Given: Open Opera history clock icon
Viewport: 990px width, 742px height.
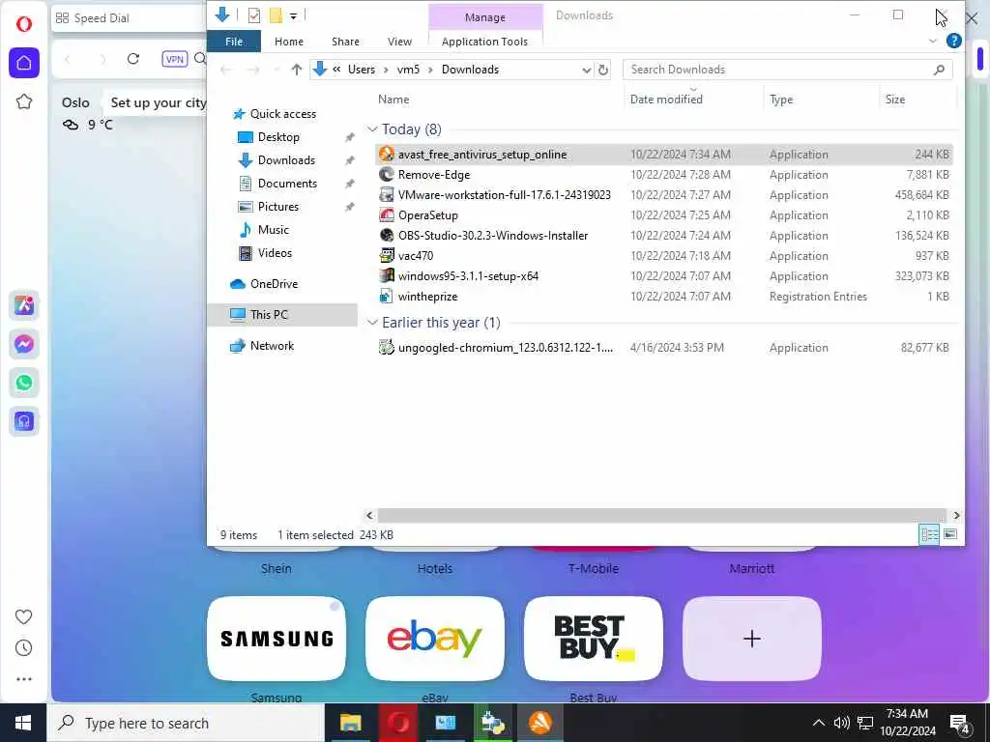Looking at the screenshot, I should click(x=23, y=648).
